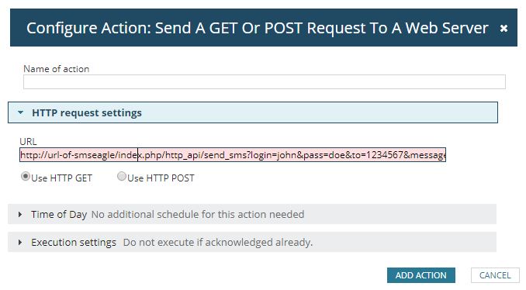The image size is (526, 290).
Task: Open the Time of Day section
Action: (252, 214)
